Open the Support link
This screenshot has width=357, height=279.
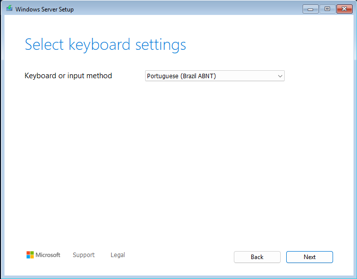point(84,255)
